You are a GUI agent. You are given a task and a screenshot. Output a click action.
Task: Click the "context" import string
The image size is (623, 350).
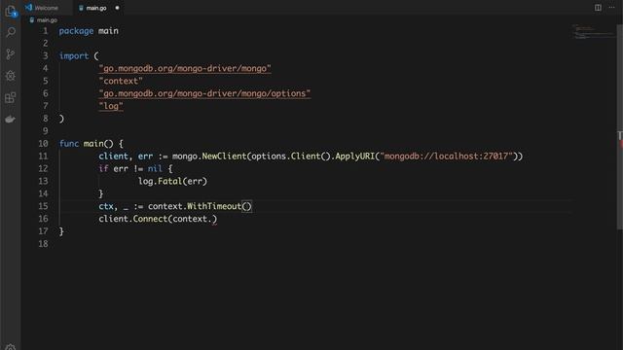pyautogui.click(x=121, y=81)
